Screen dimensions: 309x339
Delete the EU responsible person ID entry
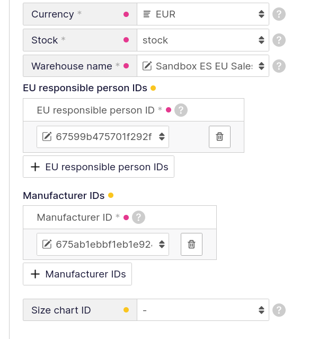coord(219,137)
